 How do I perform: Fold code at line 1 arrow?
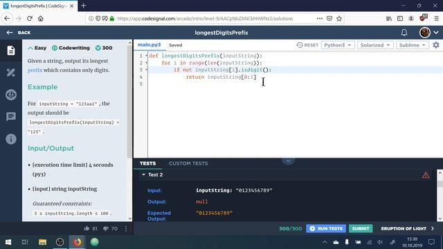click(x=146, y=55)
